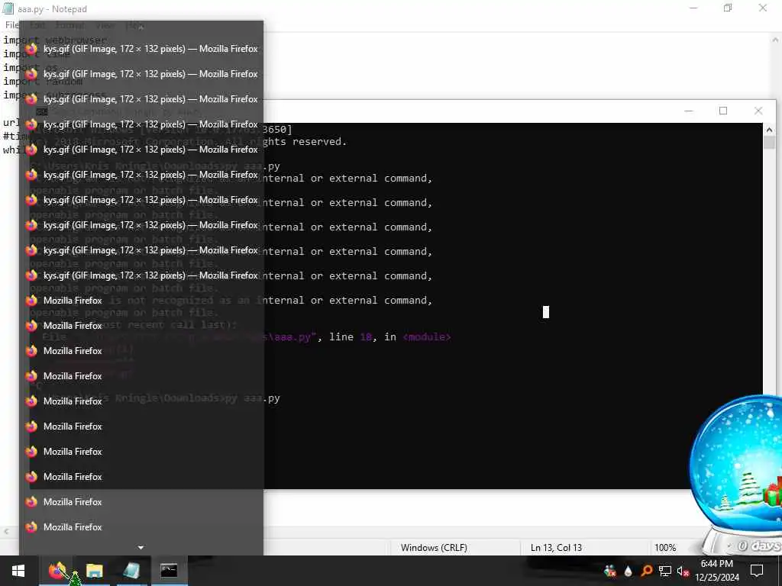
Task: Click the orange magnifier tray icon
Action: pyautogui.click(x=646, y=571)
